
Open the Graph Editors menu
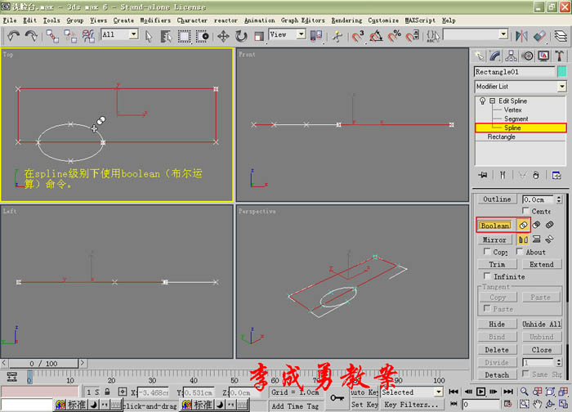(303, 20)
